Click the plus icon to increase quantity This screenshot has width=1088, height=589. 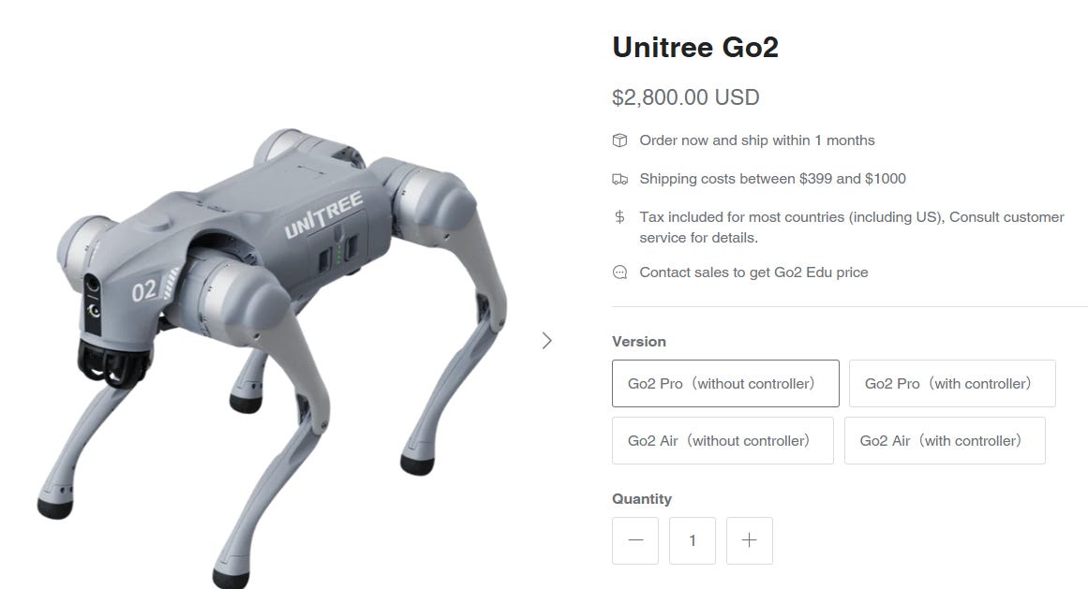750,540
